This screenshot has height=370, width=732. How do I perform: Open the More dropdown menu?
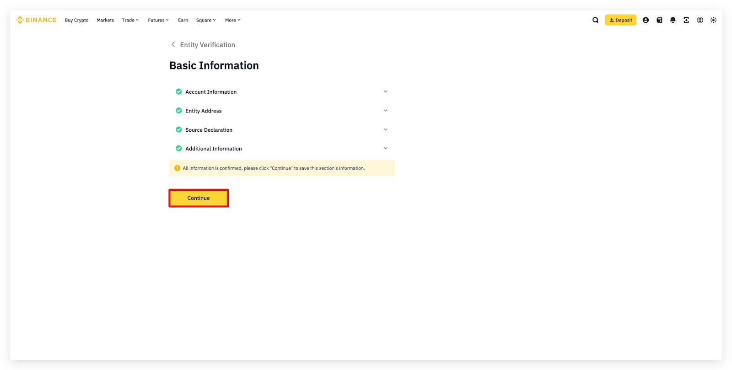pos(232,20)
